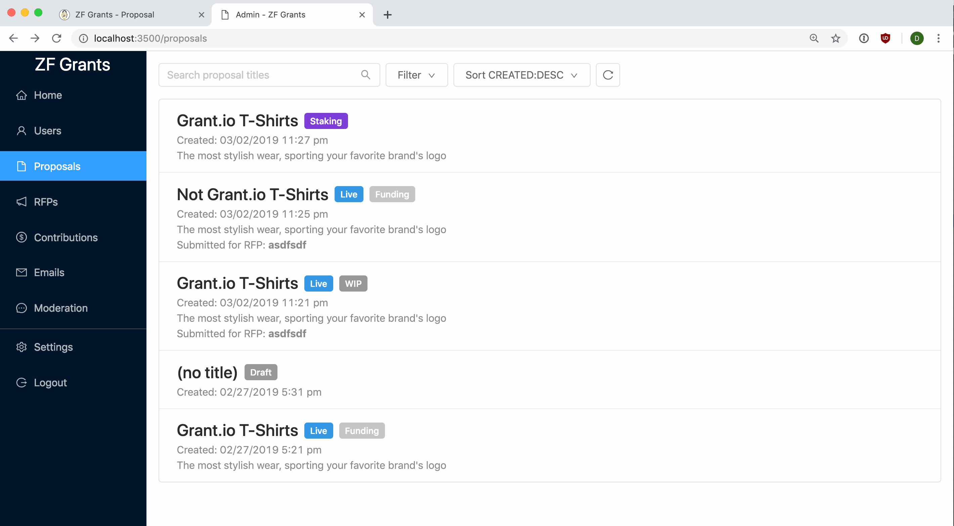Viewport: 954px width, 526px height.
Task: Open the Sort CREATED:DESC dropdown
Action: click(521, 75)
